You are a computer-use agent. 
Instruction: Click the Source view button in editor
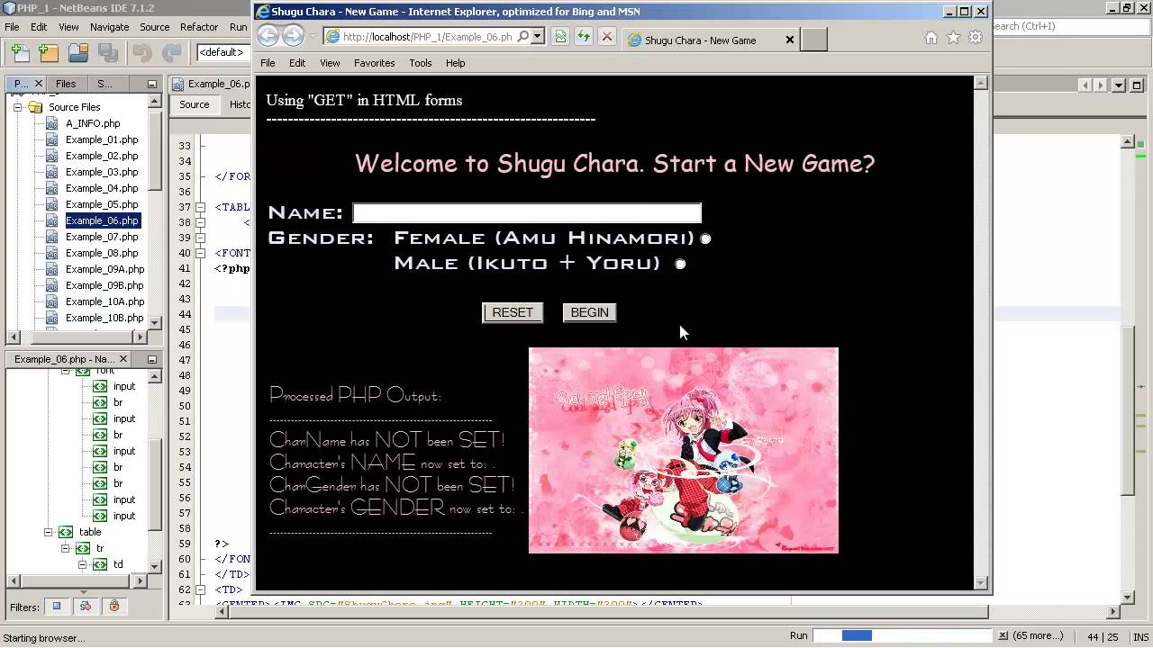pos(194,104)
